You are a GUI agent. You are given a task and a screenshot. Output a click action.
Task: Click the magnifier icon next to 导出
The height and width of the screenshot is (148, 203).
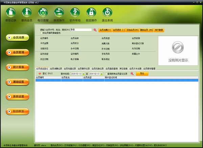[x=132, y=74]
